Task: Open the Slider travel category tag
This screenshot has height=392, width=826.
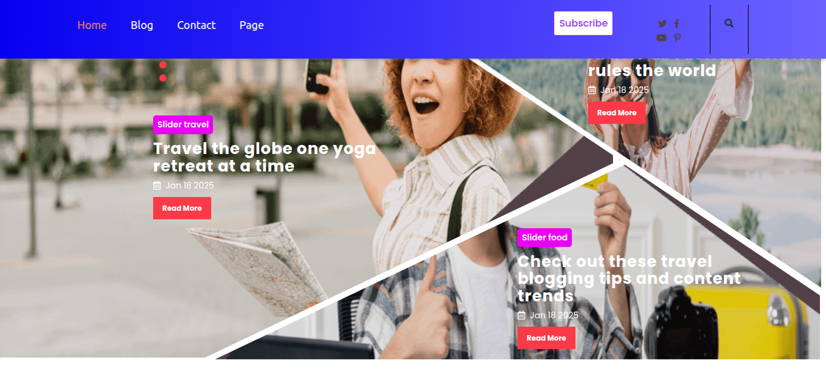Action: [183, 124]
